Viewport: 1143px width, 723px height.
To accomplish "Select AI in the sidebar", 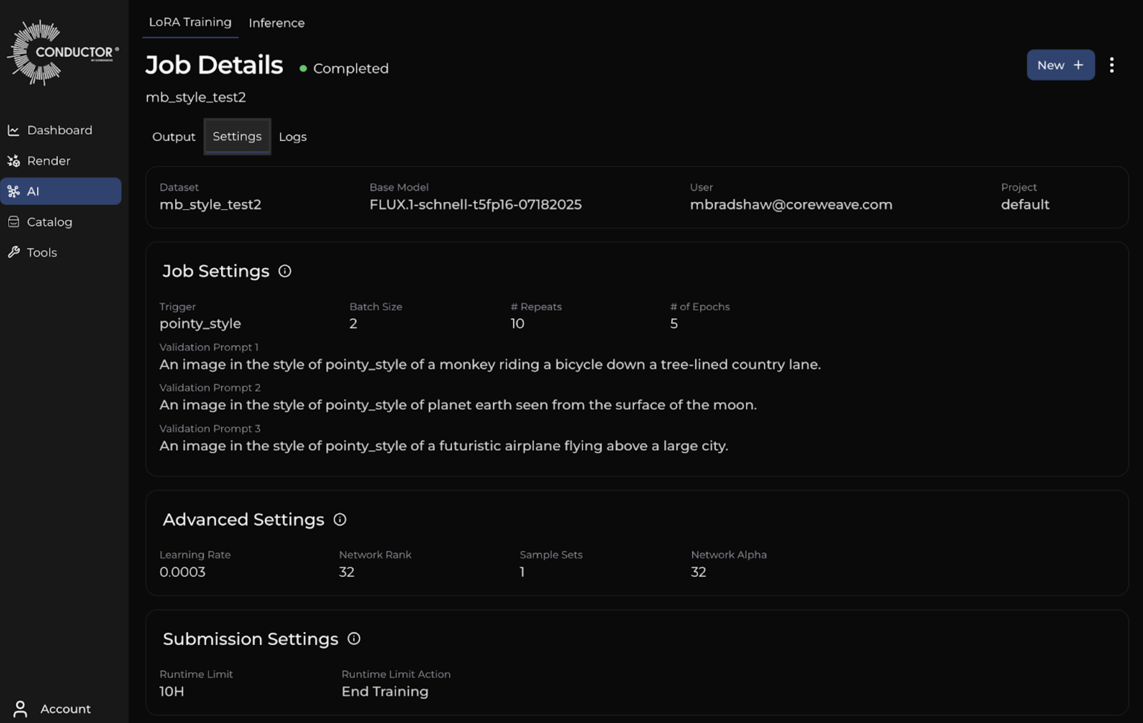I will tap(61, 191).
